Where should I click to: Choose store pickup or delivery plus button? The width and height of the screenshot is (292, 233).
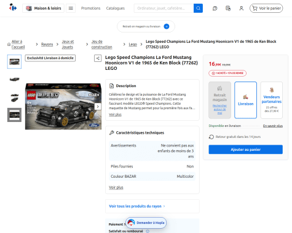click(x=167, y=26)
